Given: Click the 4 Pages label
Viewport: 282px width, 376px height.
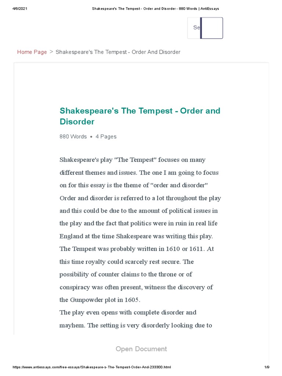Looking at the screenshot, I should pyautogui.click(x=106, y=137).
